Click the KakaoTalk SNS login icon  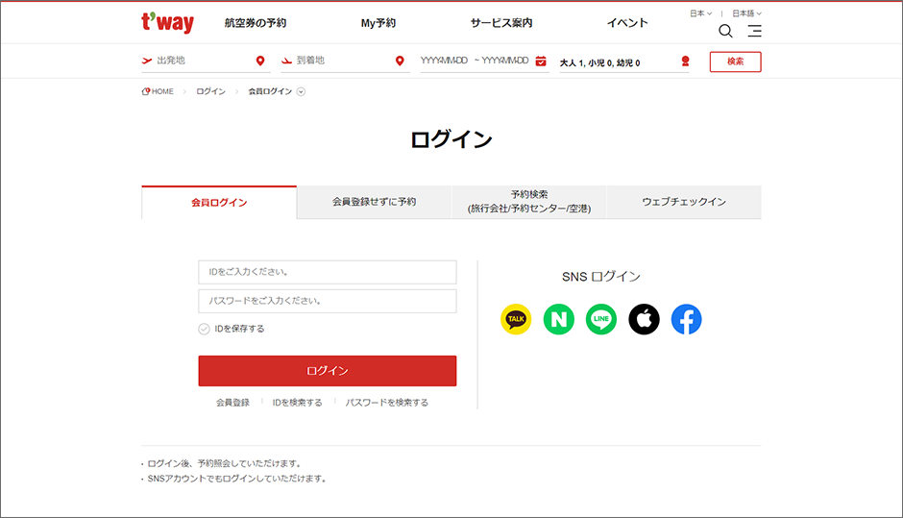[x=516, y=319]
